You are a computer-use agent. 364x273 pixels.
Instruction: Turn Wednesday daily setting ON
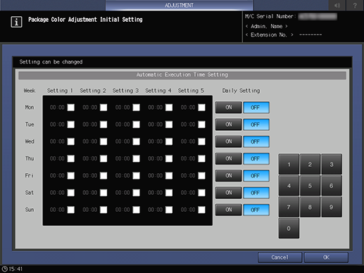pos(229,141)
